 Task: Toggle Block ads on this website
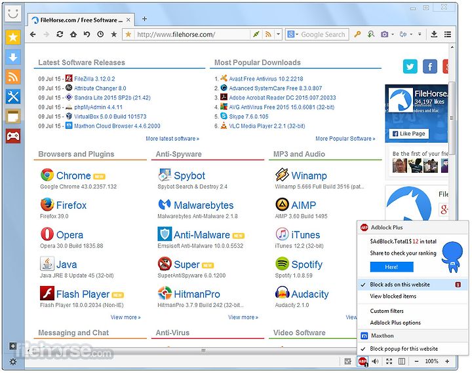[412, 285]
